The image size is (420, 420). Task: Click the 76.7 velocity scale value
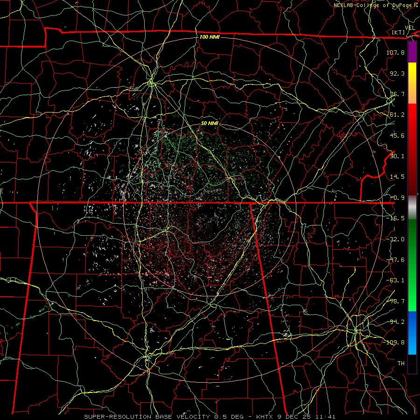397,94
